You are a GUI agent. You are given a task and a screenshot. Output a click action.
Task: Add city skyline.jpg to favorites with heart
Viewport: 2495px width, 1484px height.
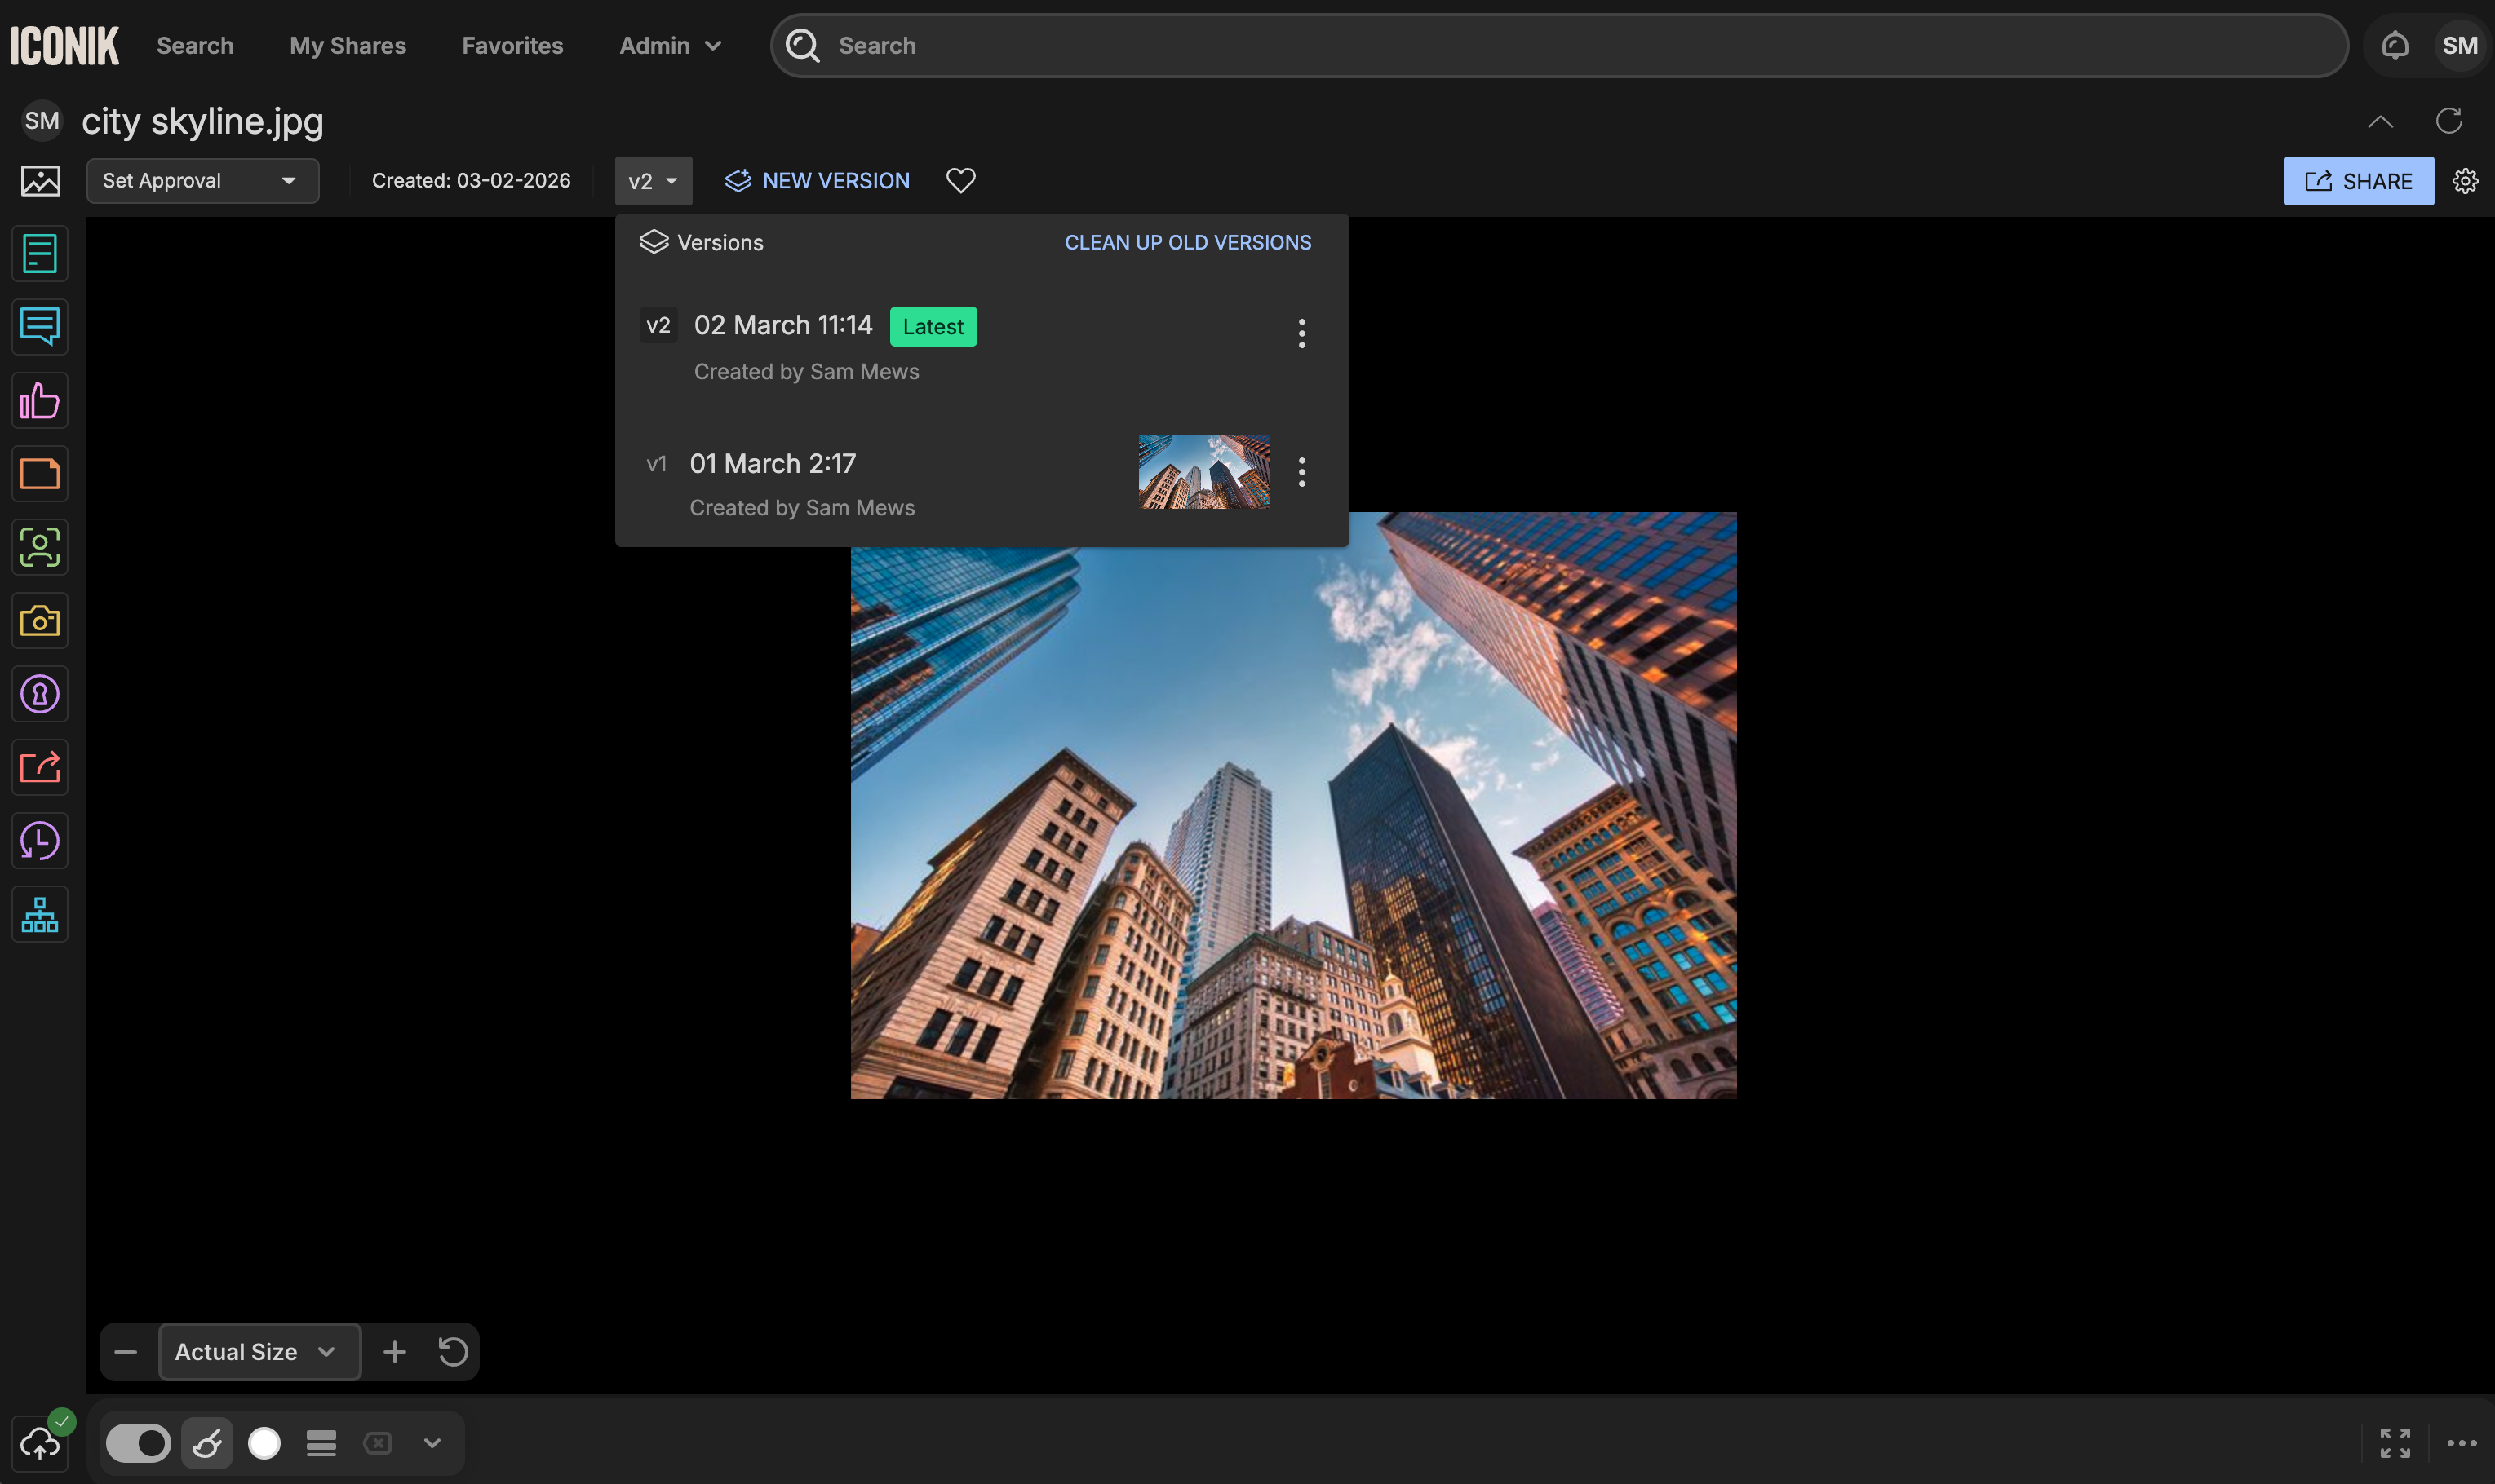pyautogui.click(x=960, y=181)
